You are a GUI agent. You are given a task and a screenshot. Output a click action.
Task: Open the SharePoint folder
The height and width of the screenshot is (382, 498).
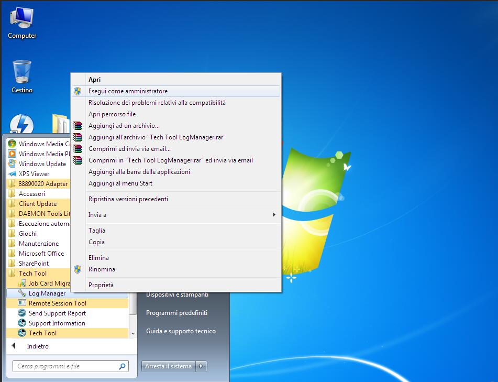39,264
